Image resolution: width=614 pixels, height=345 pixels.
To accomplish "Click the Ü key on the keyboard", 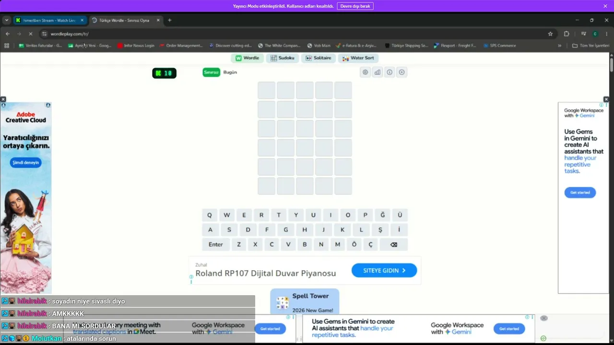I will click(400, 215).
